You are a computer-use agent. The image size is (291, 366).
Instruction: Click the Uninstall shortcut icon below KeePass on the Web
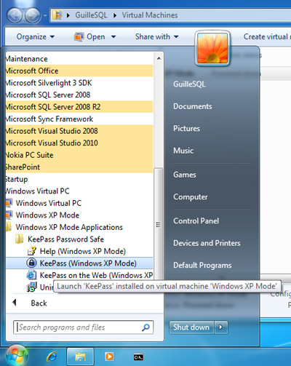32,287
